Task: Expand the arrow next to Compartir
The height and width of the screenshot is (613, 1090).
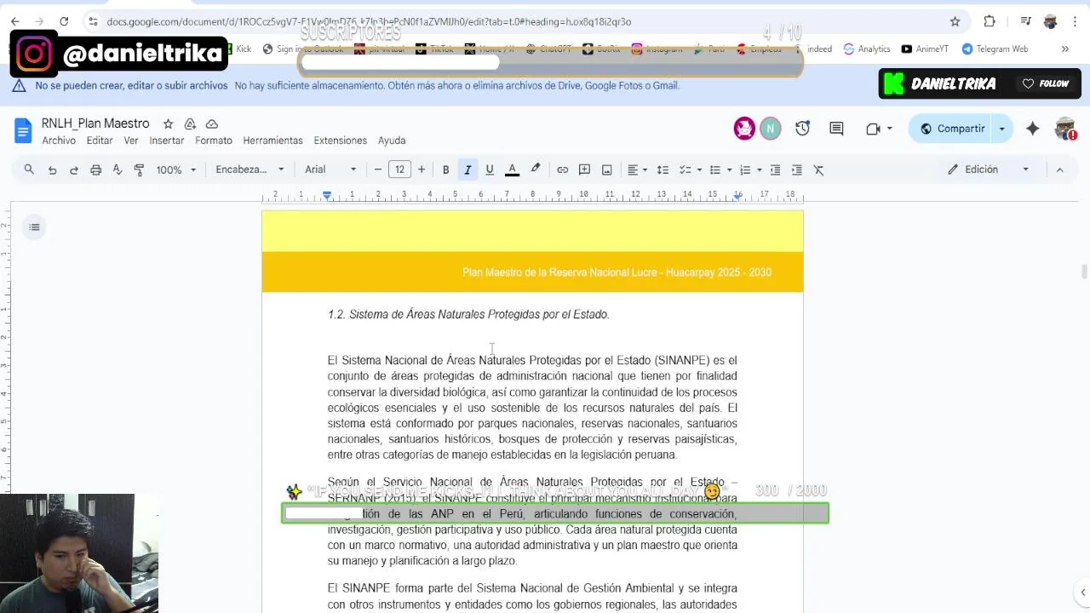Action: coord(1001,129)
